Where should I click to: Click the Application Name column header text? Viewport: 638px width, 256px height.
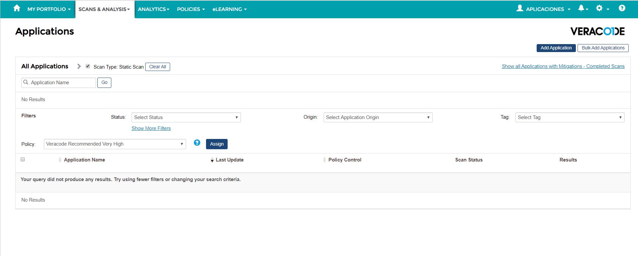click(84, 160)
